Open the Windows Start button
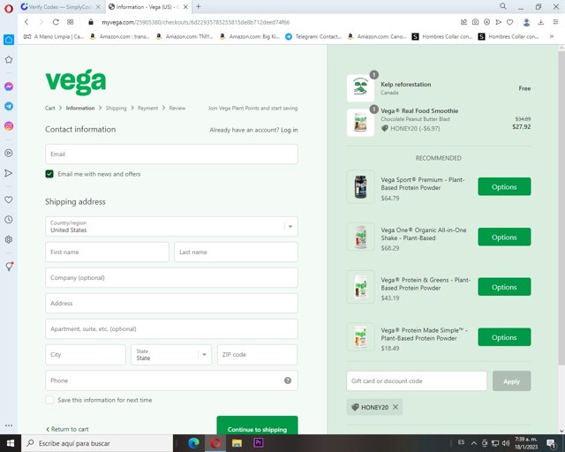Screen dimensions: 565x452 pos(11,443)
